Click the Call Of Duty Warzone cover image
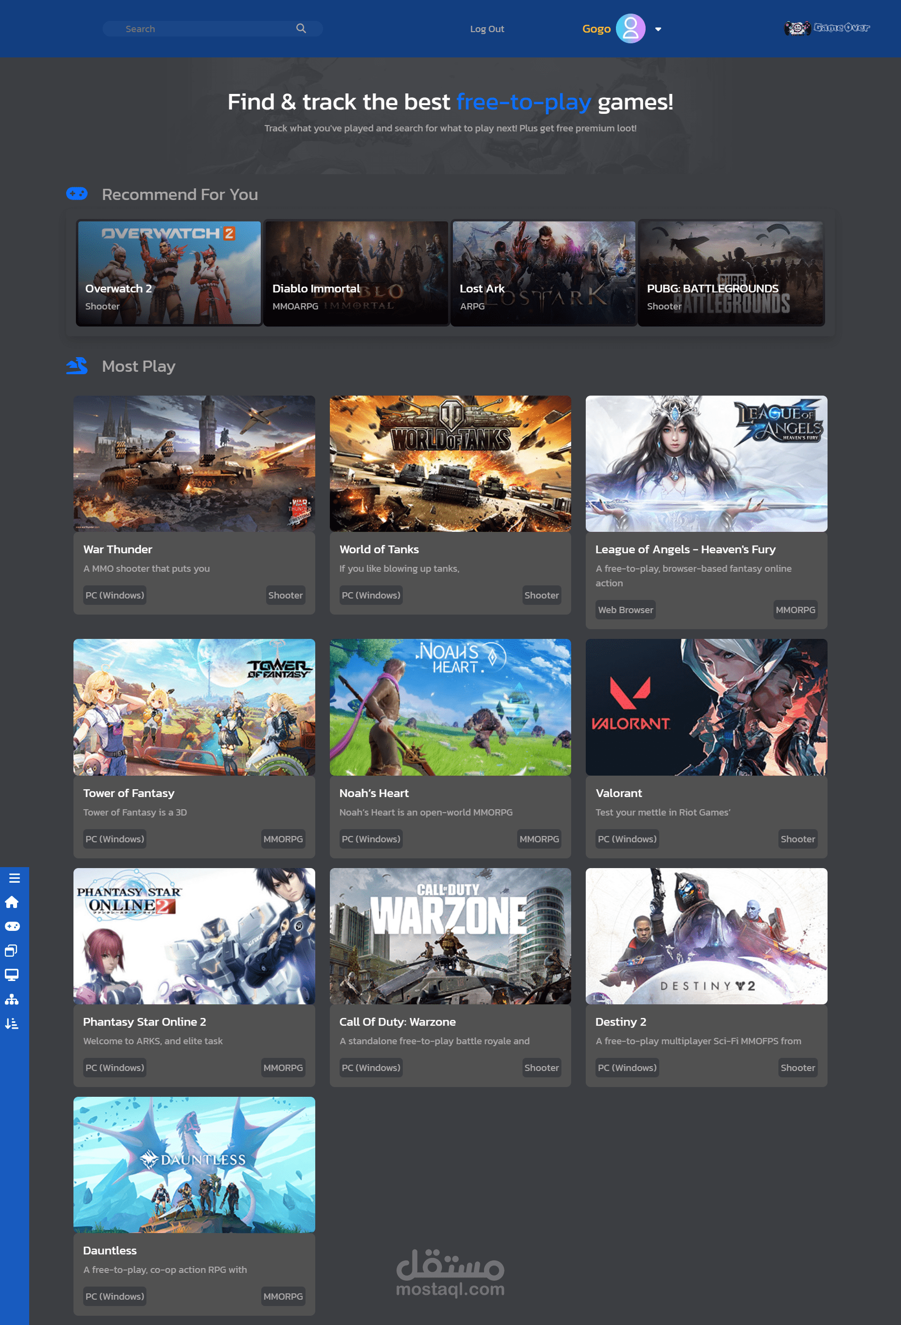Image resolution: width=901 pixels, height=1325 pixels. tap(450, 936)
